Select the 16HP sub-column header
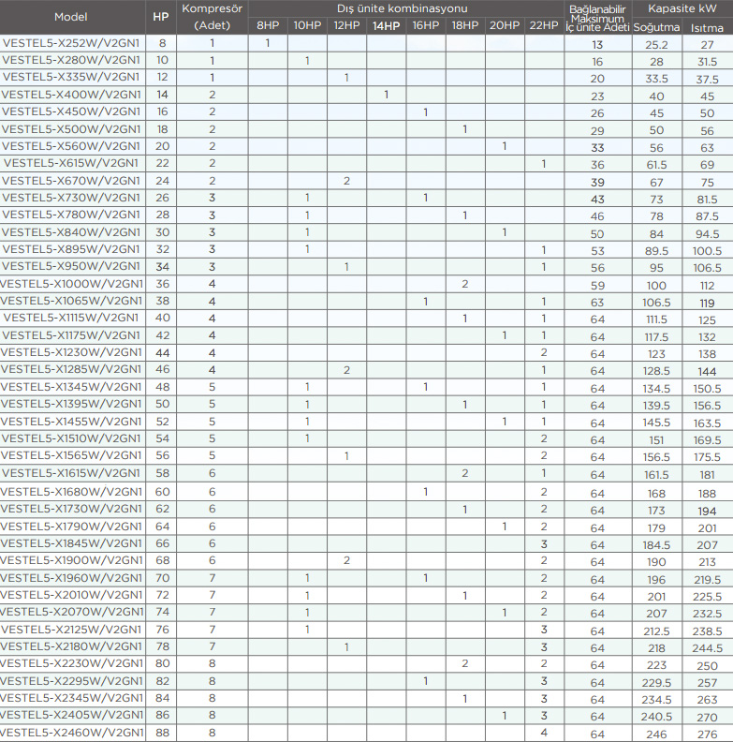 click(x=426, y=25)
